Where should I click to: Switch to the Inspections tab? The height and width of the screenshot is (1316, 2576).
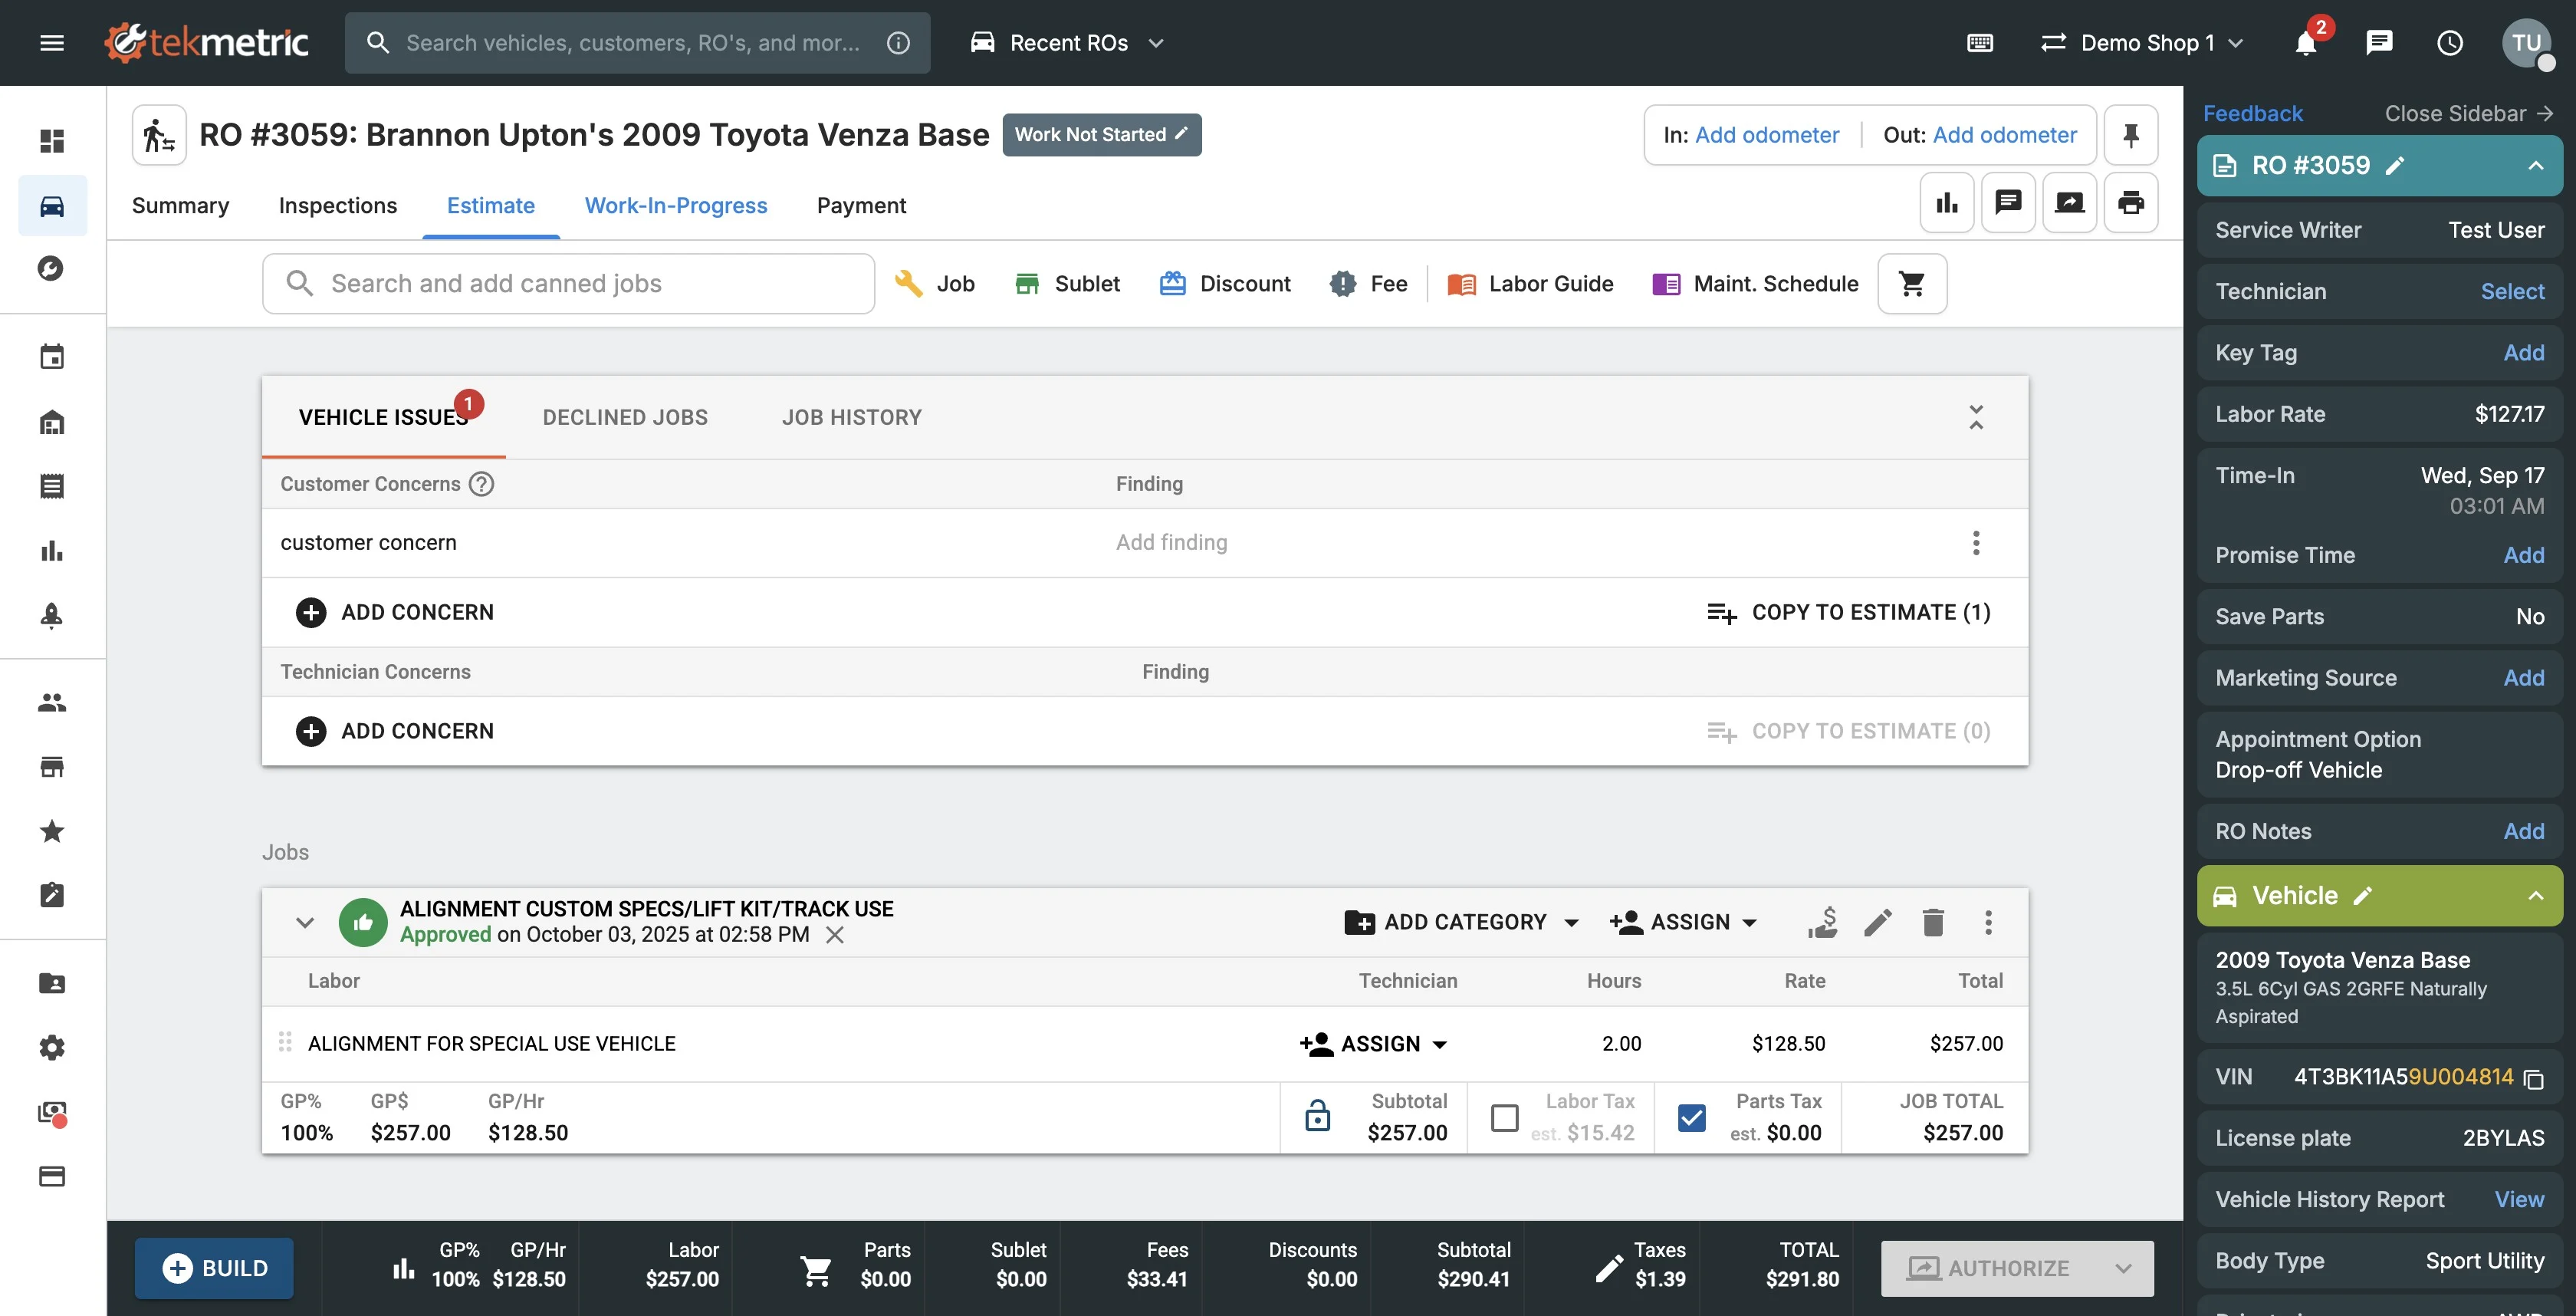337,206
